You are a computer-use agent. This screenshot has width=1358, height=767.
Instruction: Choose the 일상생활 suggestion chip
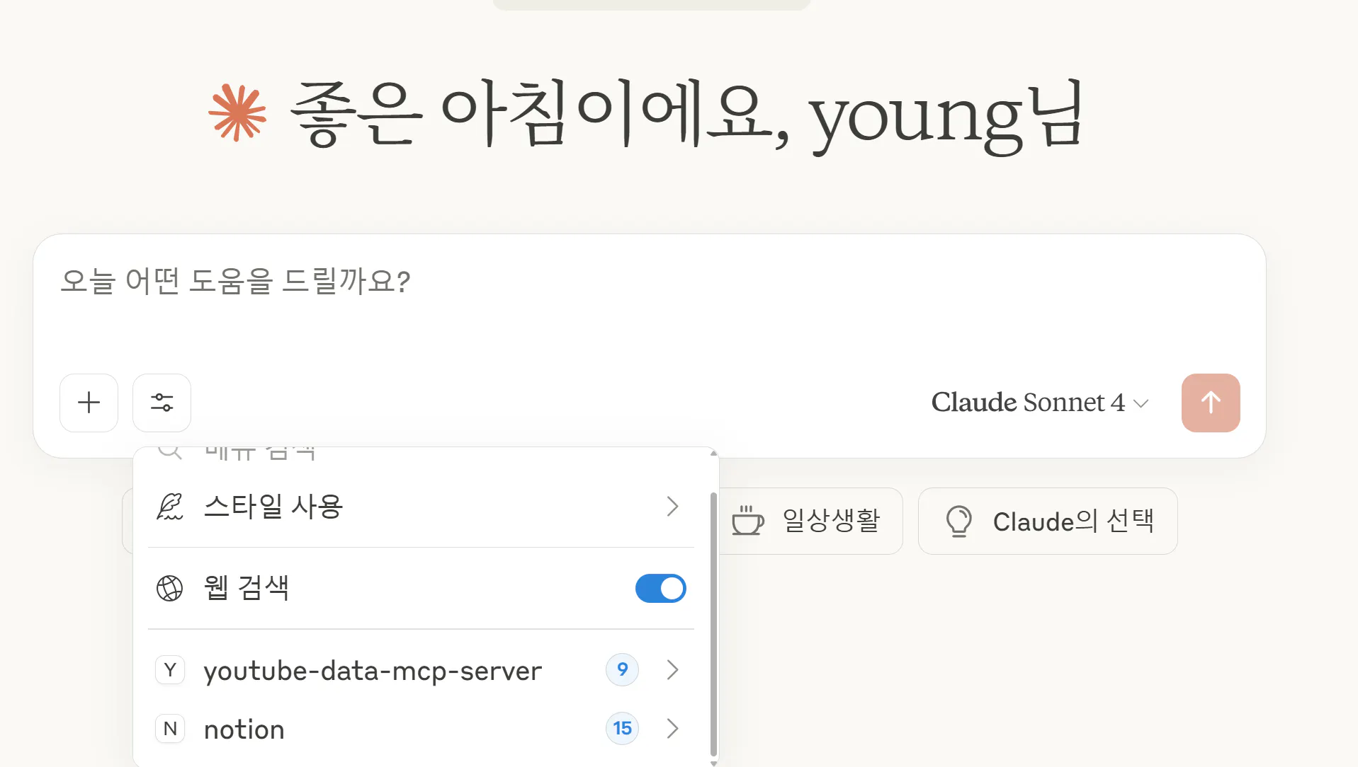click(811, 521)
